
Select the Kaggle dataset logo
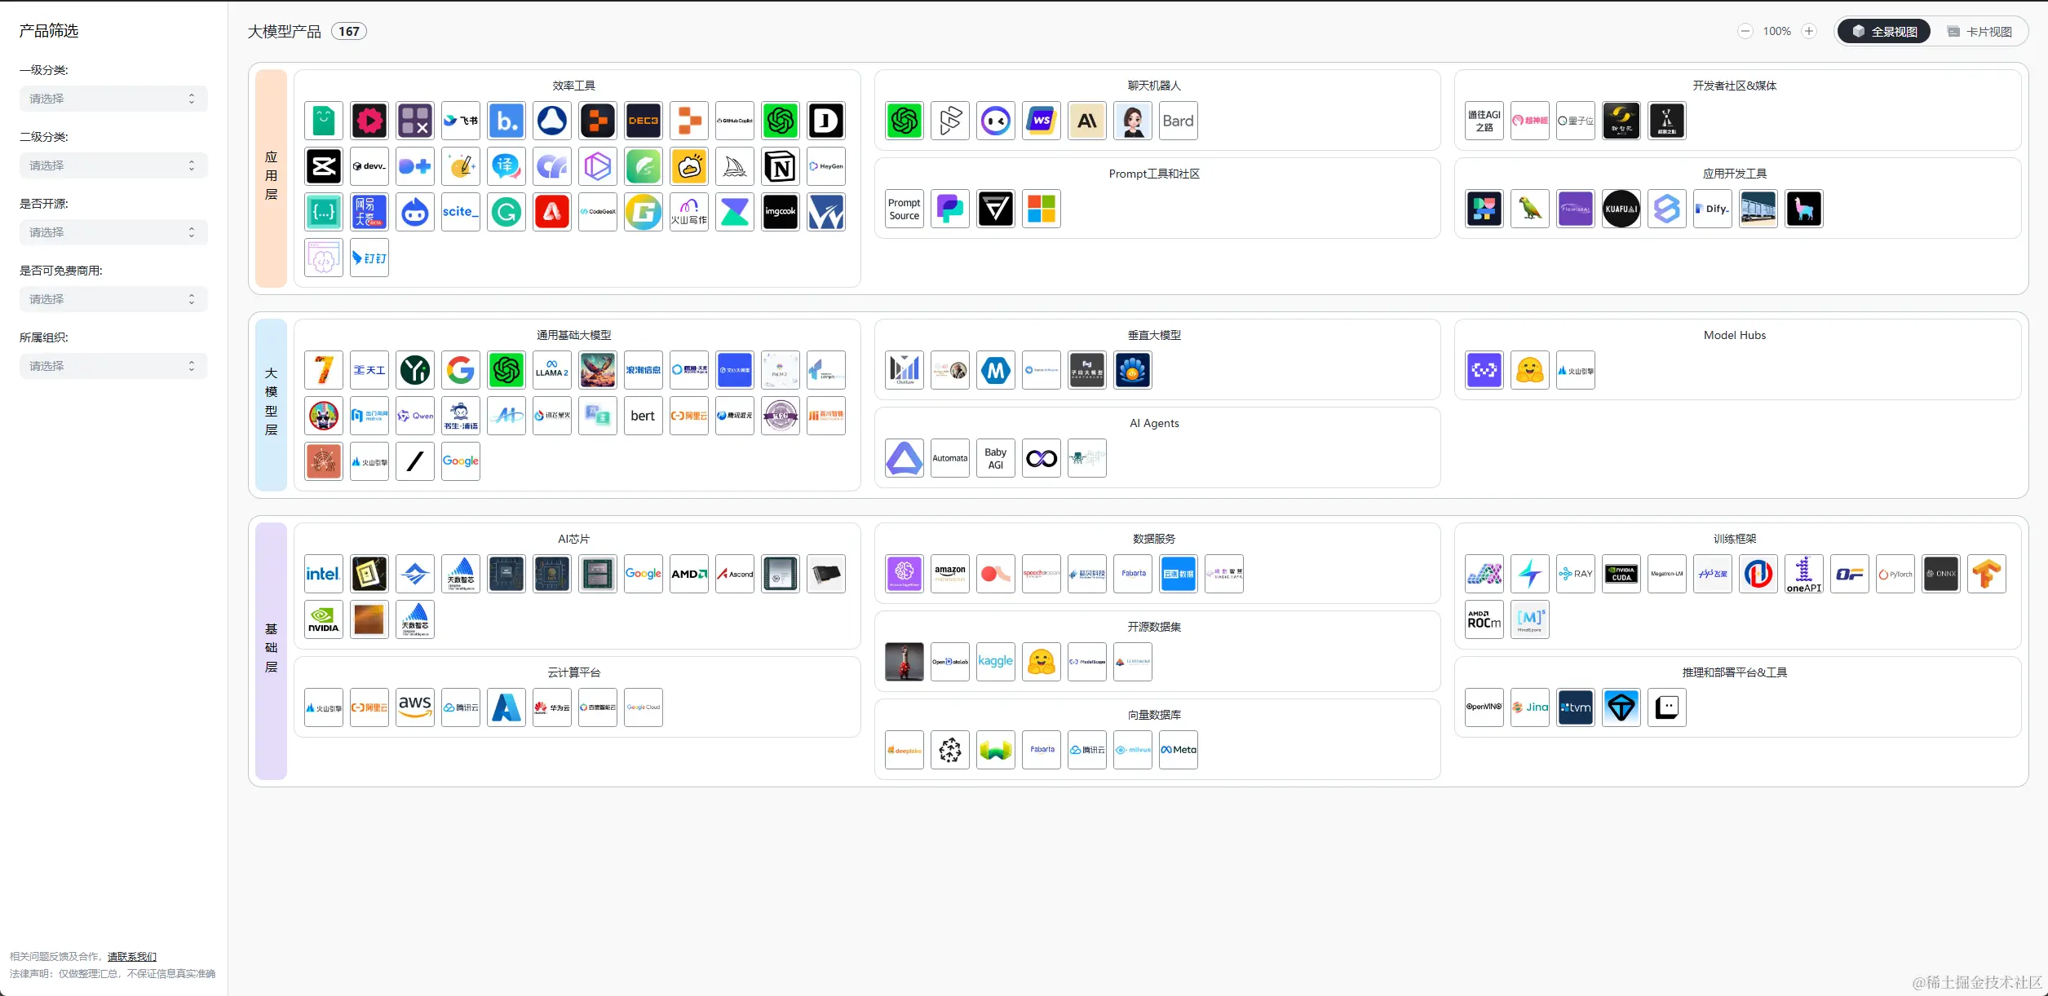click(995, 662)
